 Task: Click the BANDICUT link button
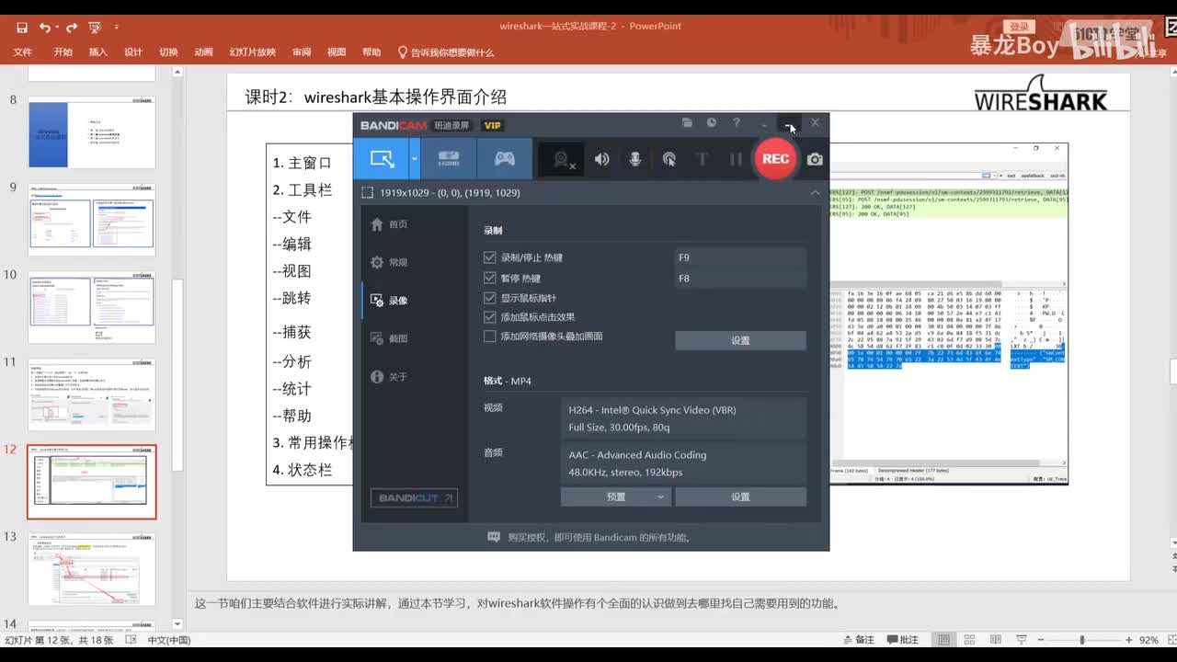click(414, 497)
